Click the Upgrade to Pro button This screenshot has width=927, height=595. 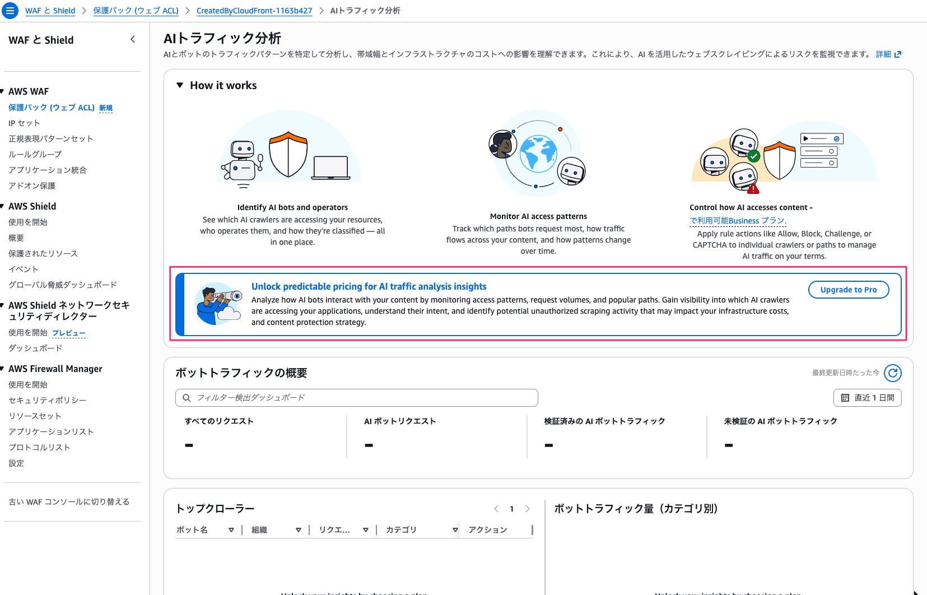848,290
